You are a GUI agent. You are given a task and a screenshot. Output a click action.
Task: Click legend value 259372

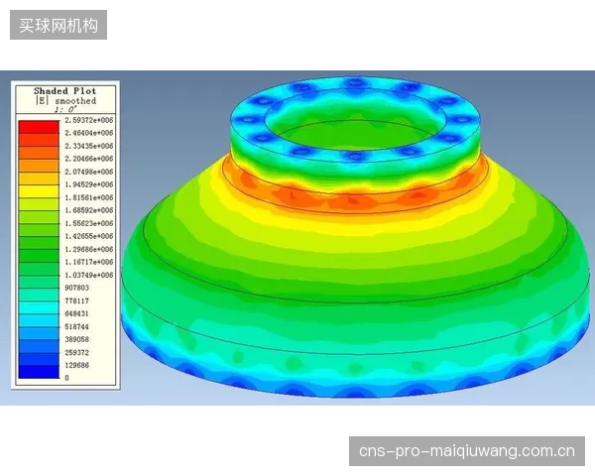tap(76, 353)
